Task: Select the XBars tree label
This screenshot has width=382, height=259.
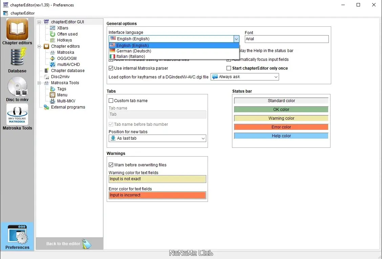Action: pos(63,28)
